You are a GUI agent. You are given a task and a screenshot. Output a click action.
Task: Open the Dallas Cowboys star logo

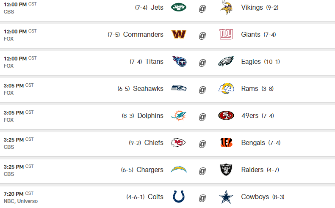pyautogui.click(x=226, y=197)
